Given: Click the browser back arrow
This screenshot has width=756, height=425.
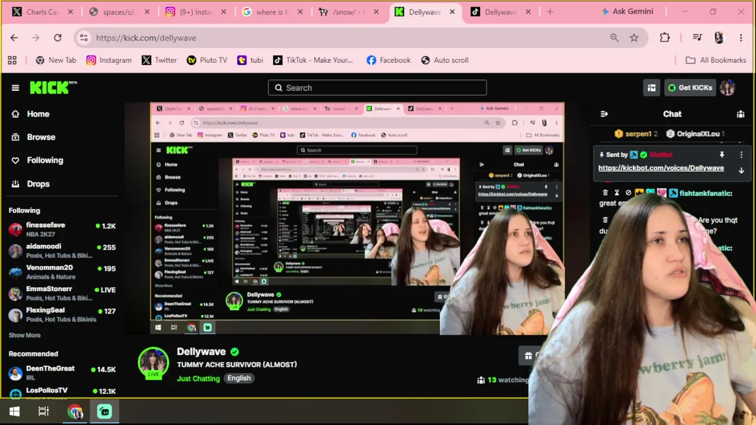Looking at the screenshot, I should point(14,38).
